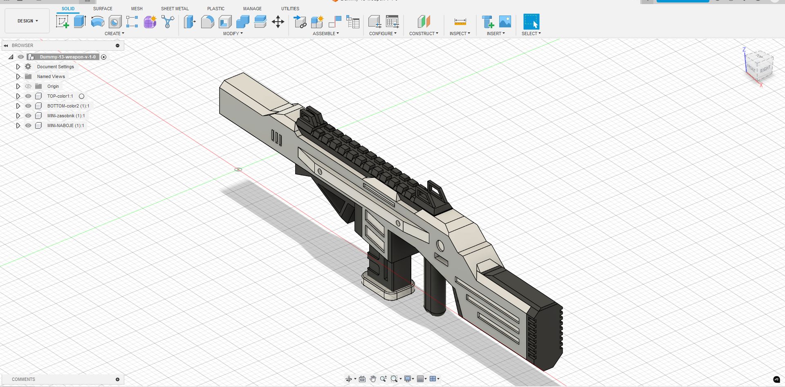Click the purple Create Form icon
Image resolution: width=785 pixels, height=387 pixels.
click(x=150, y=22)
